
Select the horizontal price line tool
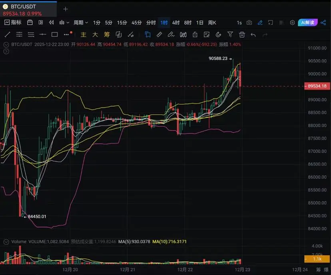click(43, 34)
